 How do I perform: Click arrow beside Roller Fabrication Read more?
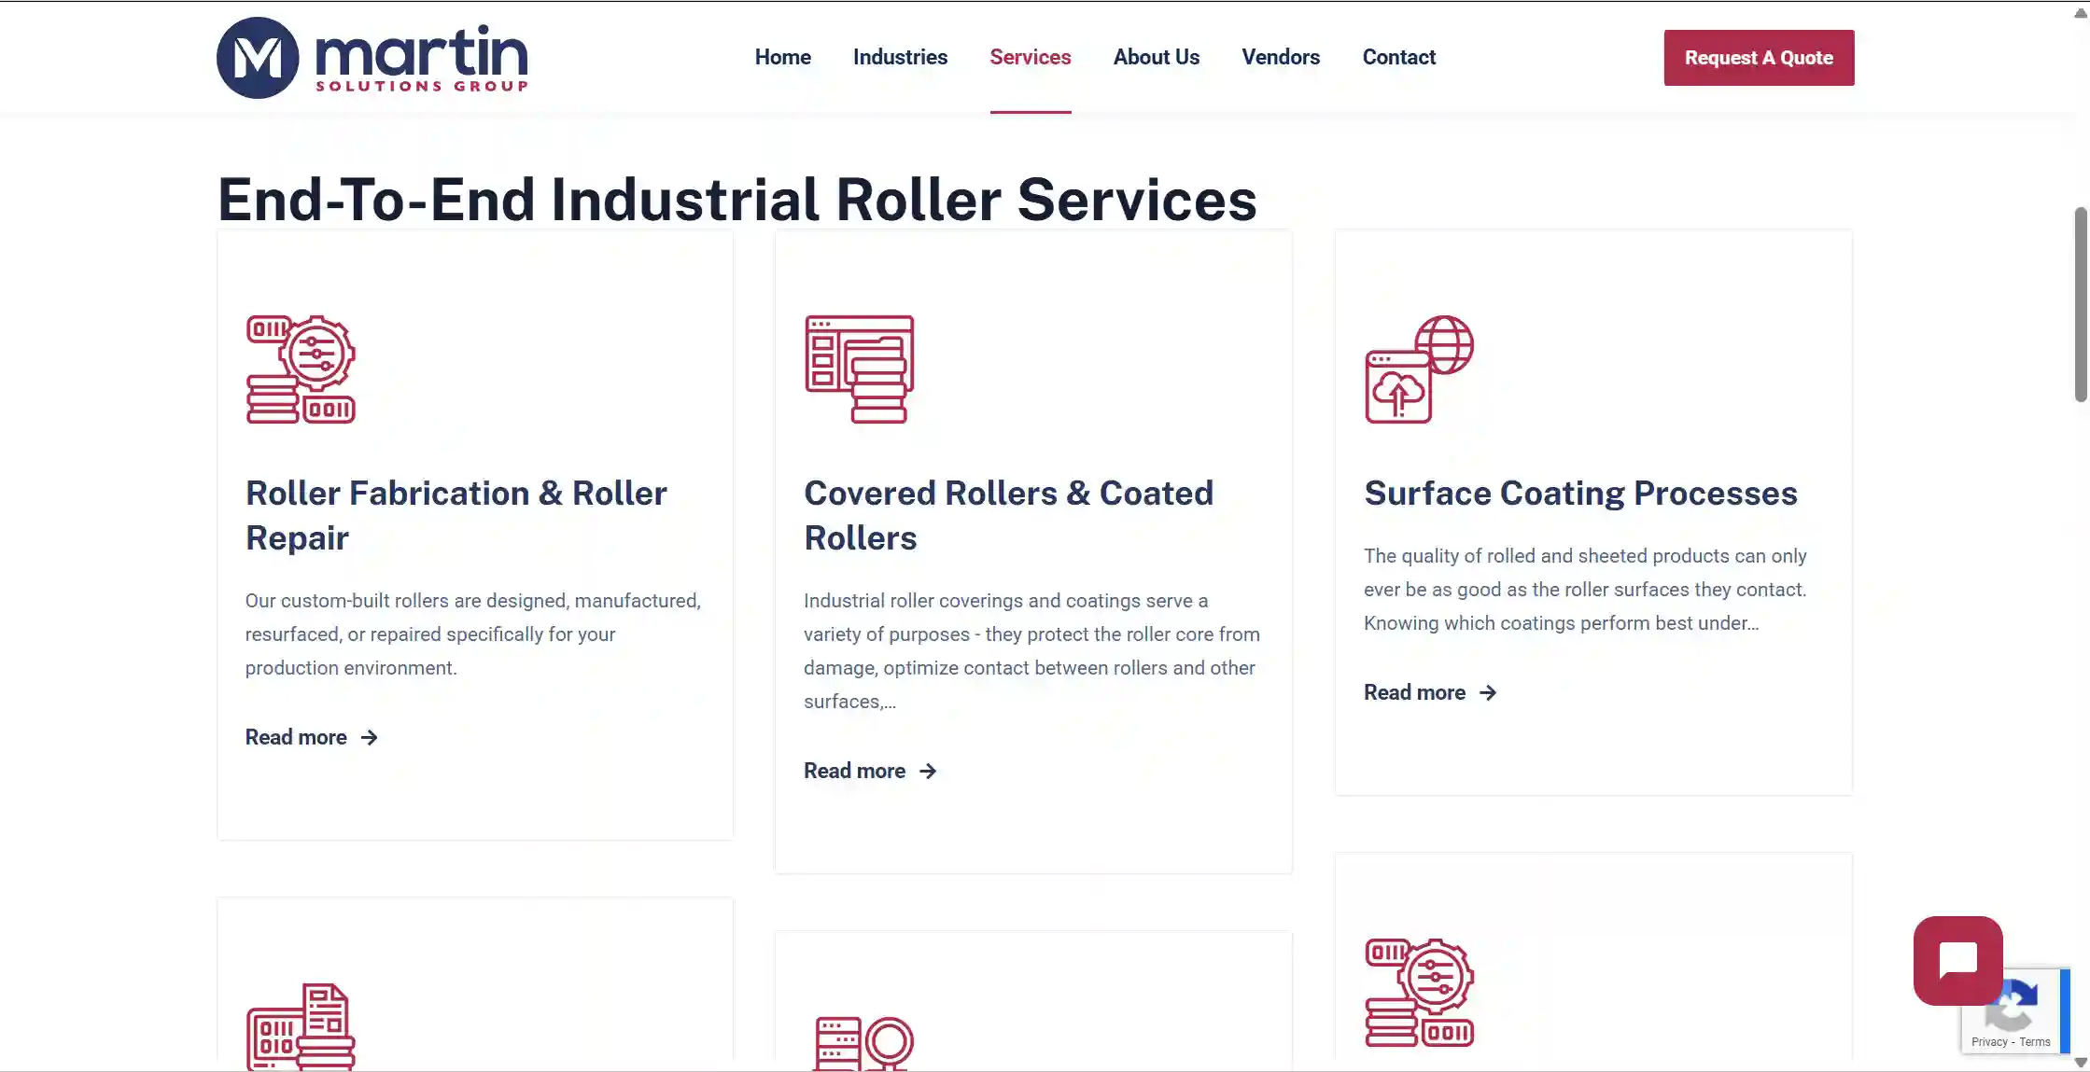tap(370, 738)
